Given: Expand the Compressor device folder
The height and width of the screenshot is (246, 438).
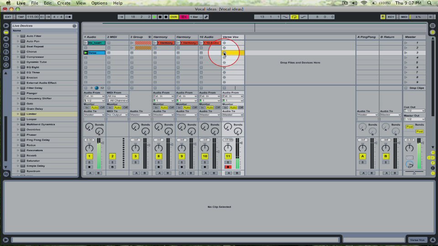Looking at the screenshot, I should point(18,56).
